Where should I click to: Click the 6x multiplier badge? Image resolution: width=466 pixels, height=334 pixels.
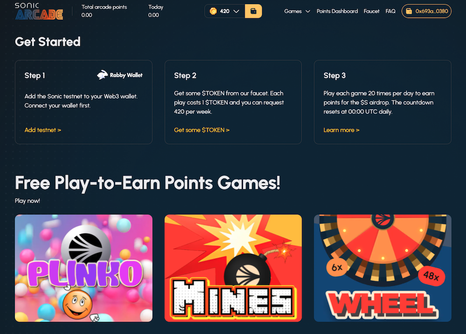coord(337,267)
